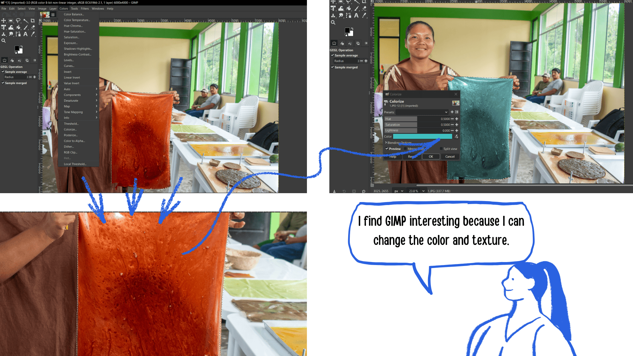Select the Text tool in the right toolbox

(x=356, y=15)
